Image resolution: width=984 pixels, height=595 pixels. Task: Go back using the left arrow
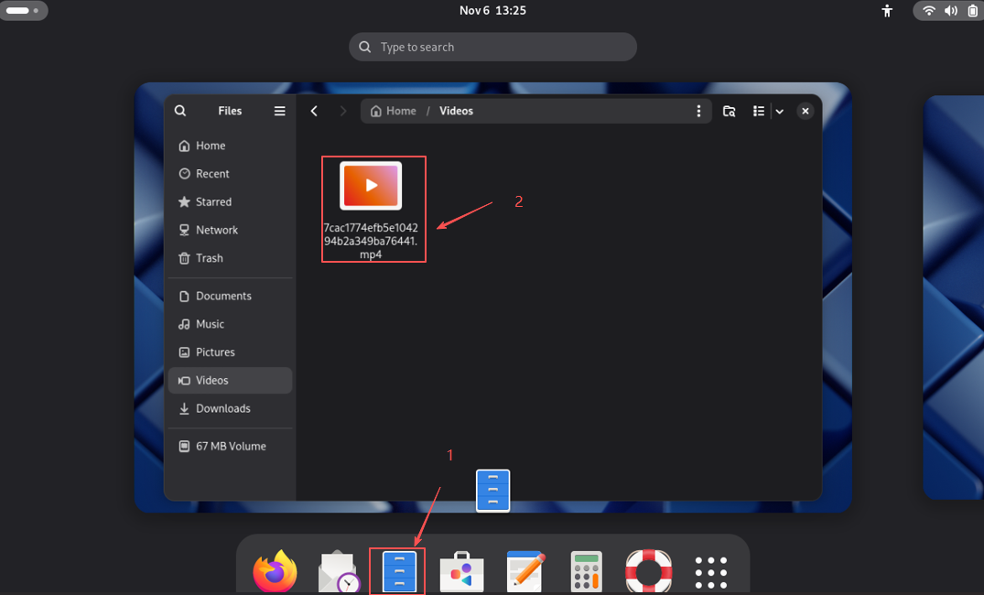pos(314,111)
